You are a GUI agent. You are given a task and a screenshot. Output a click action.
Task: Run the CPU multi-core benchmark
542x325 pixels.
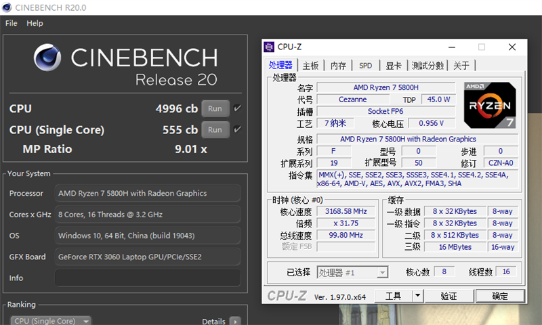pyautogui.click(x=215, y=108)
